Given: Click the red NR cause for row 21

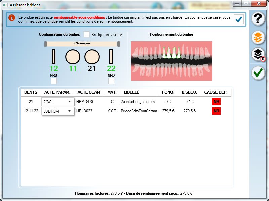Looking at the screenshot, I should point(216,102).
